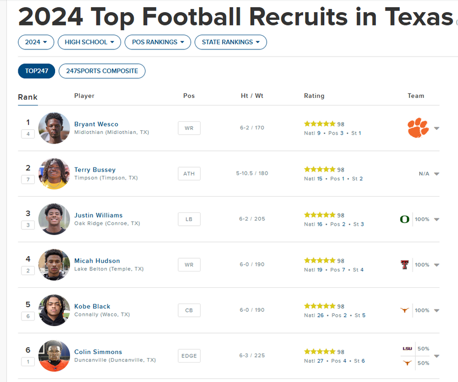Click the WR position badge for Bryant Wesco

point(189,128)
